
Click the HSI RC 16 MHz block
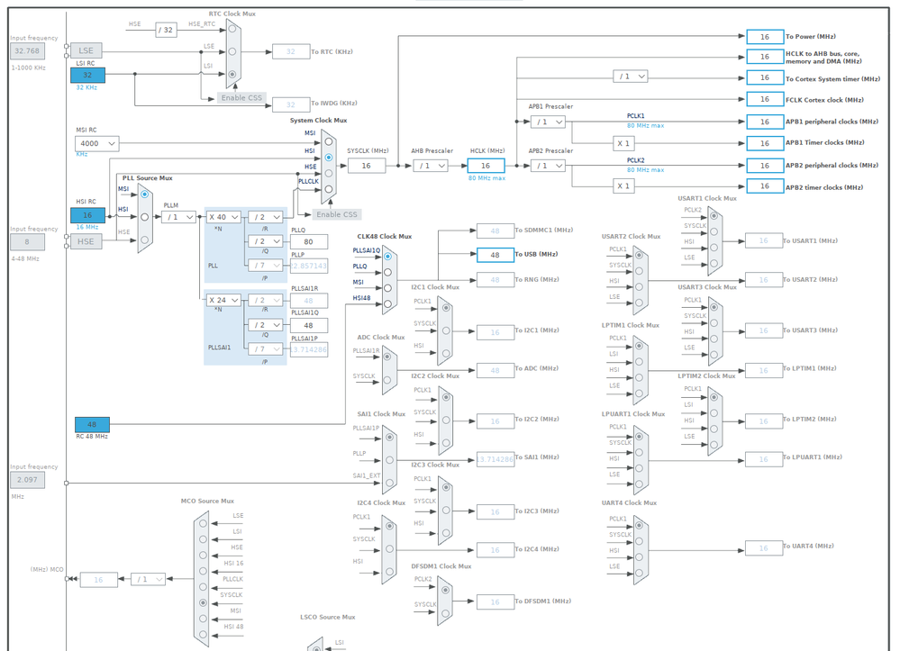(x=87, y=215)
